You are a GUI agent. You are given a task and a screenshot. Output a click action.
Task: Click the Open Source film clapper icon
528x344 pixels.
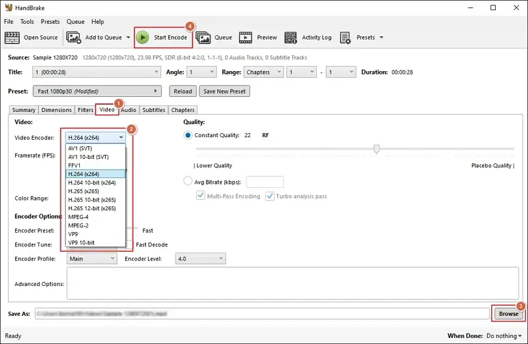pos(12,38)
